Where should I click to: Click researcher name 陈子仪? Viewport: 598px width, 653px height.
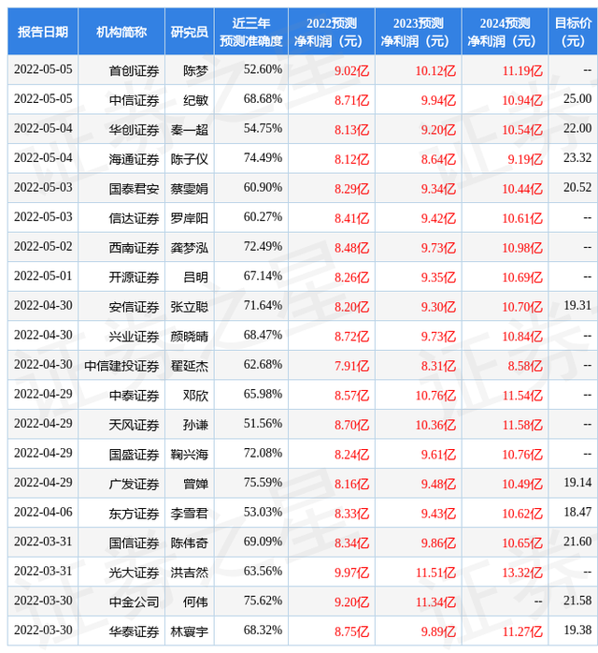pos(190,159)
